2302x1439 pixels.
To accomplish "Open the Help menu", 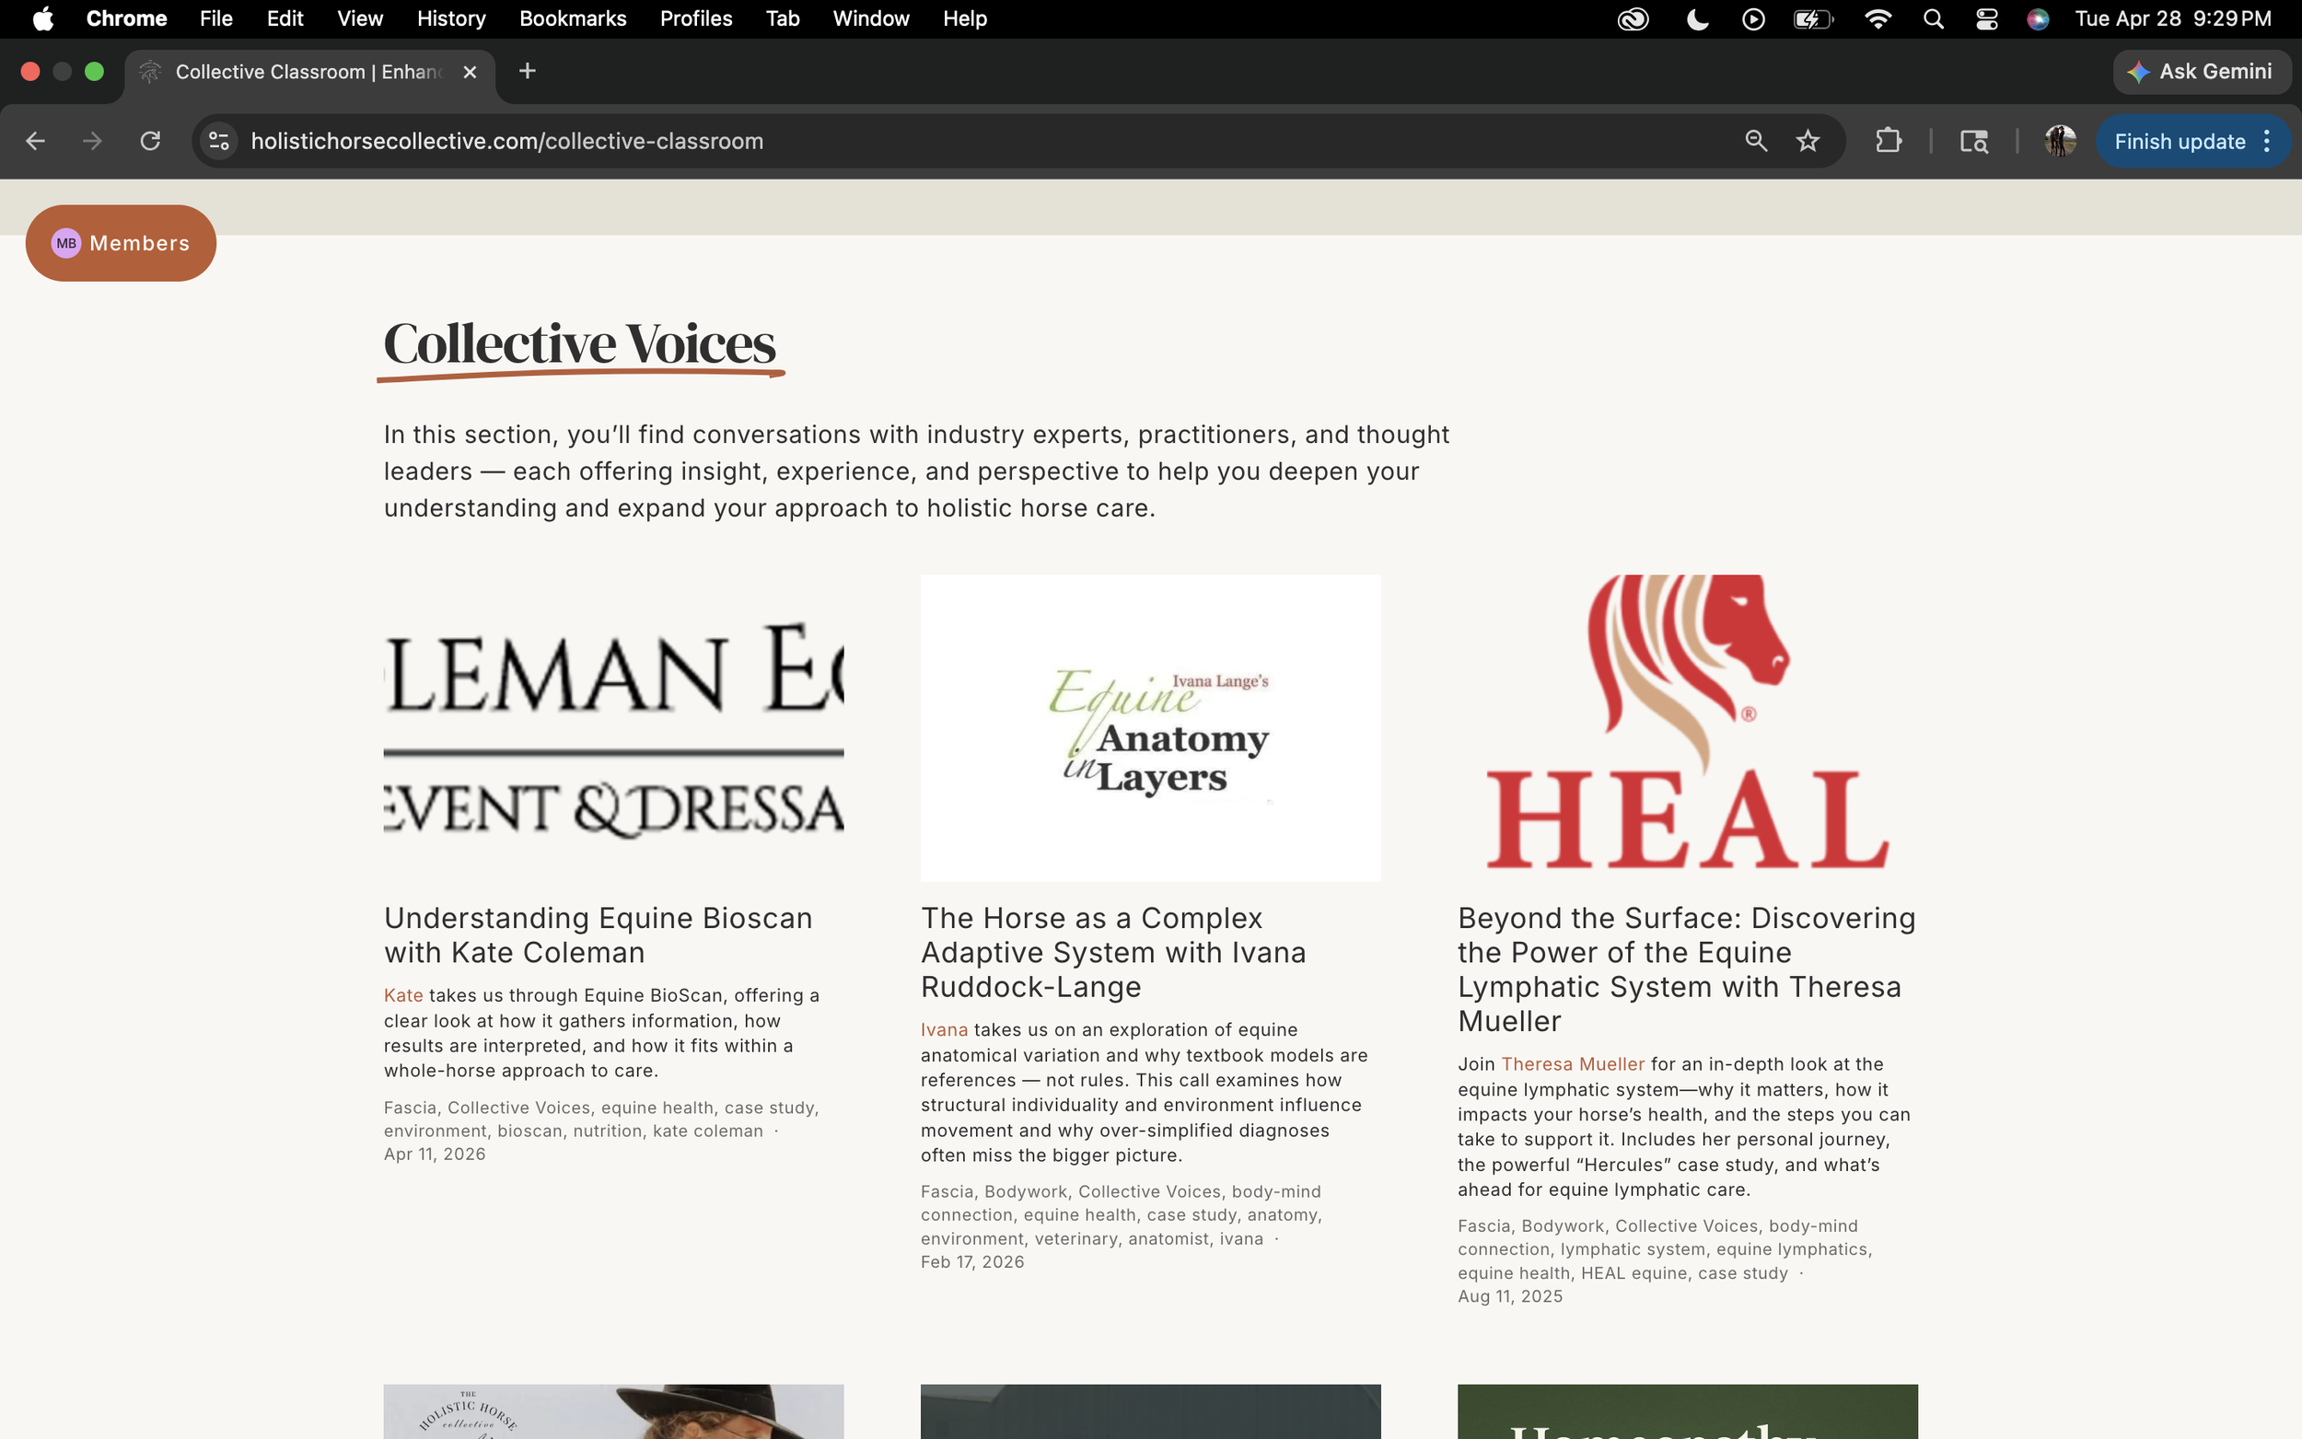I will tap(965, 19).
